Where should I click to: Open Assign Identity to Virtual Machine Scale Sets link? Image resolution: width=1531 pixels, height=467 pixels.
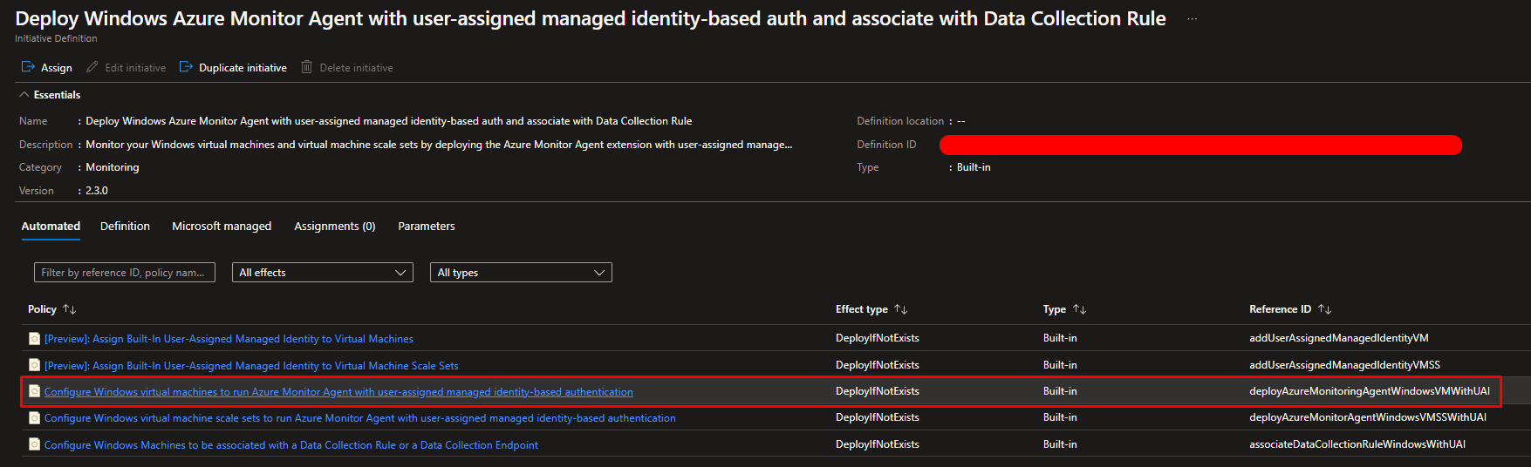[x=251, y=366]
